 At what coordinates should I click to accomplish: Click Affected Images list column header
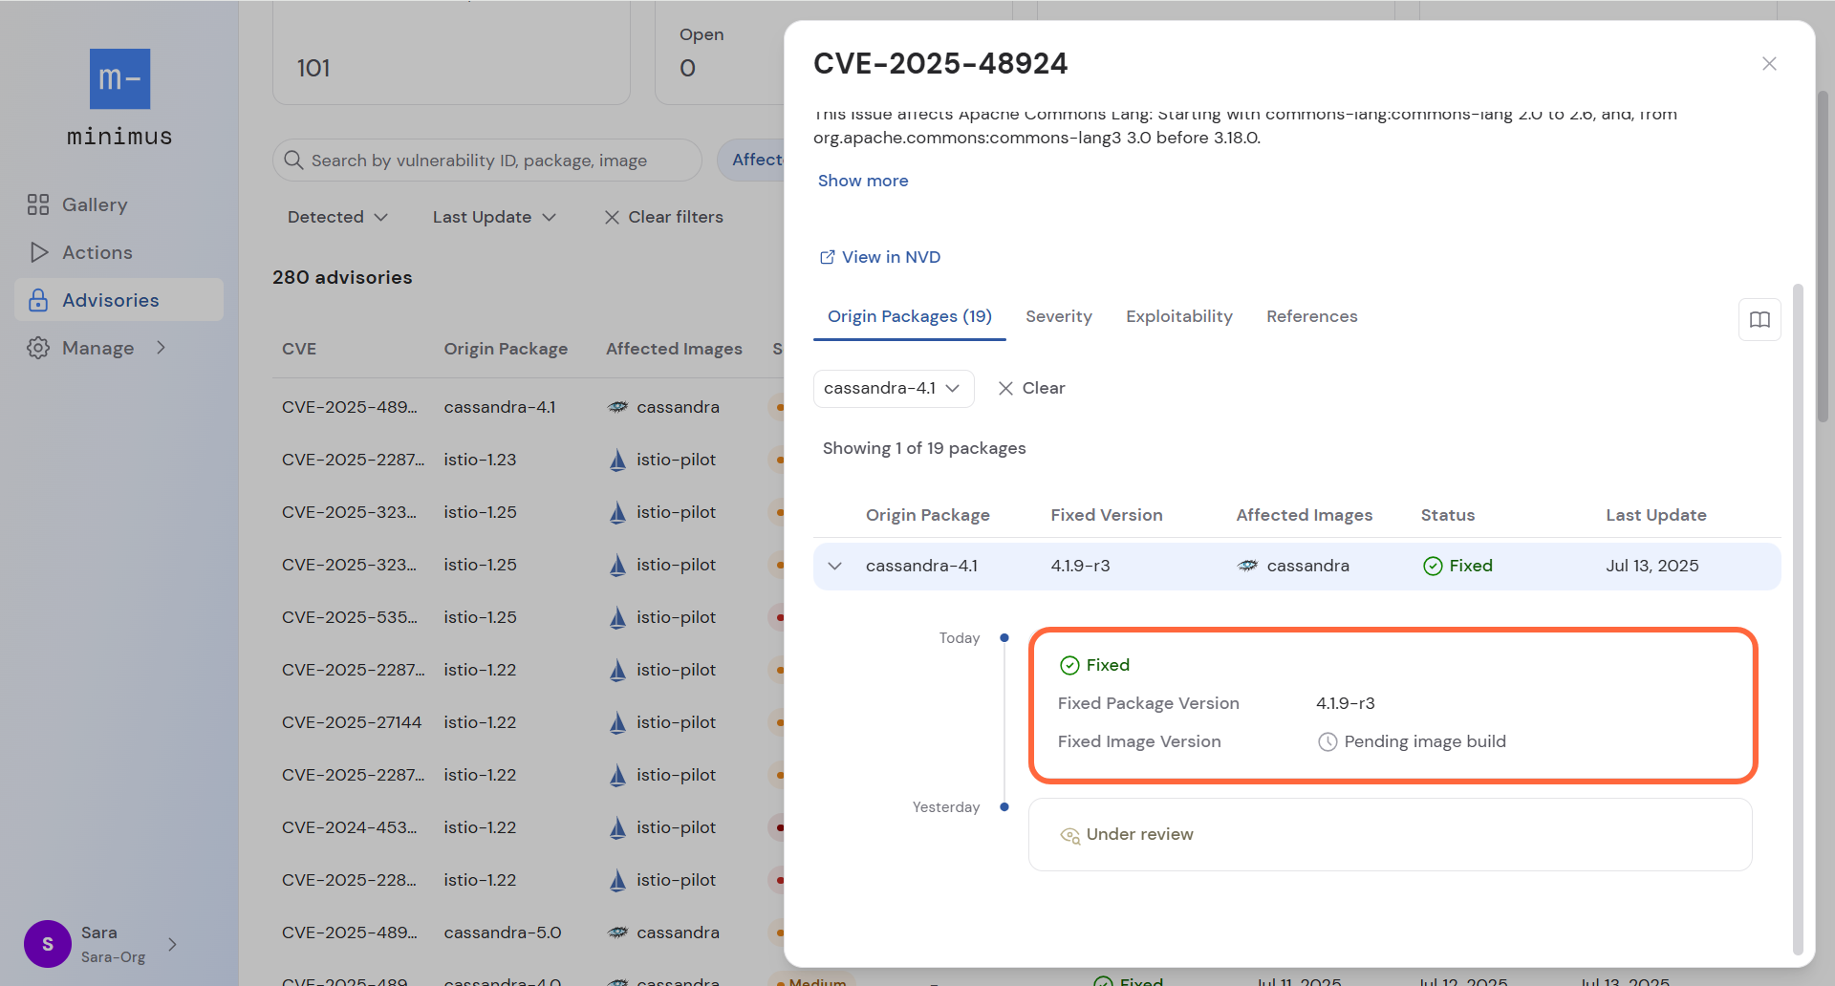click(674, 349)
